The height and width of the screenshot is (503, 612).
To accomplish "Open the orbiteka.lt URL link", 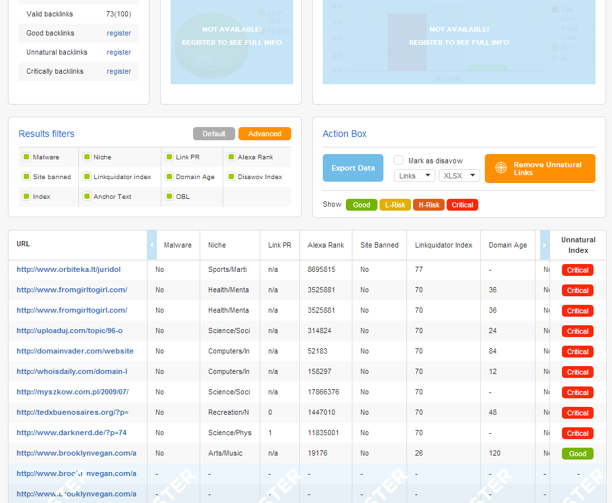I will point(69,269).
